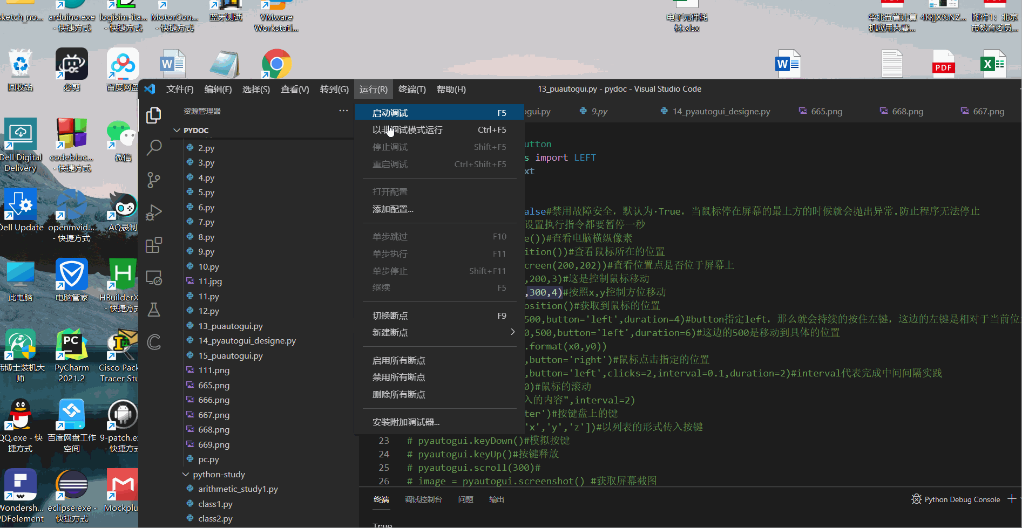Switch to the 668.png editor tab
Screen dimensions: 1022x528
902,111
